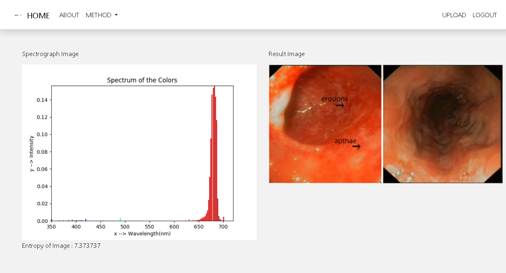Click the Intensity y-axis label
The width and height of the screenshot is (506, 273).
pos(32,154)
